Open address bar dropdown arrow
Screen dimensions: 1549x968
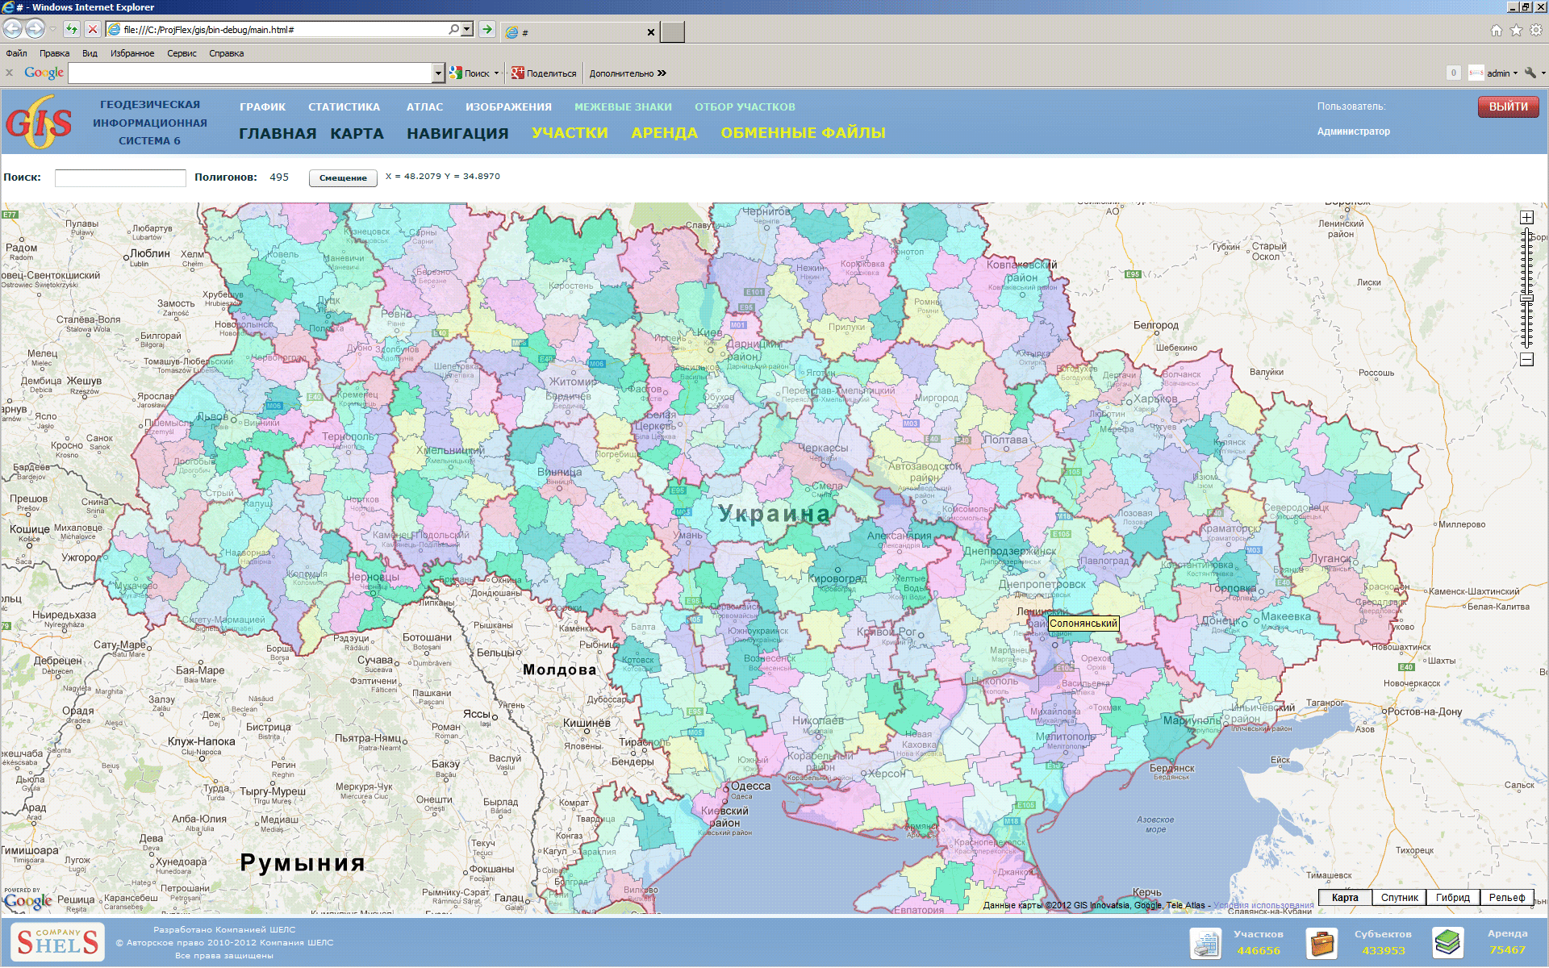tap(467, 30)
